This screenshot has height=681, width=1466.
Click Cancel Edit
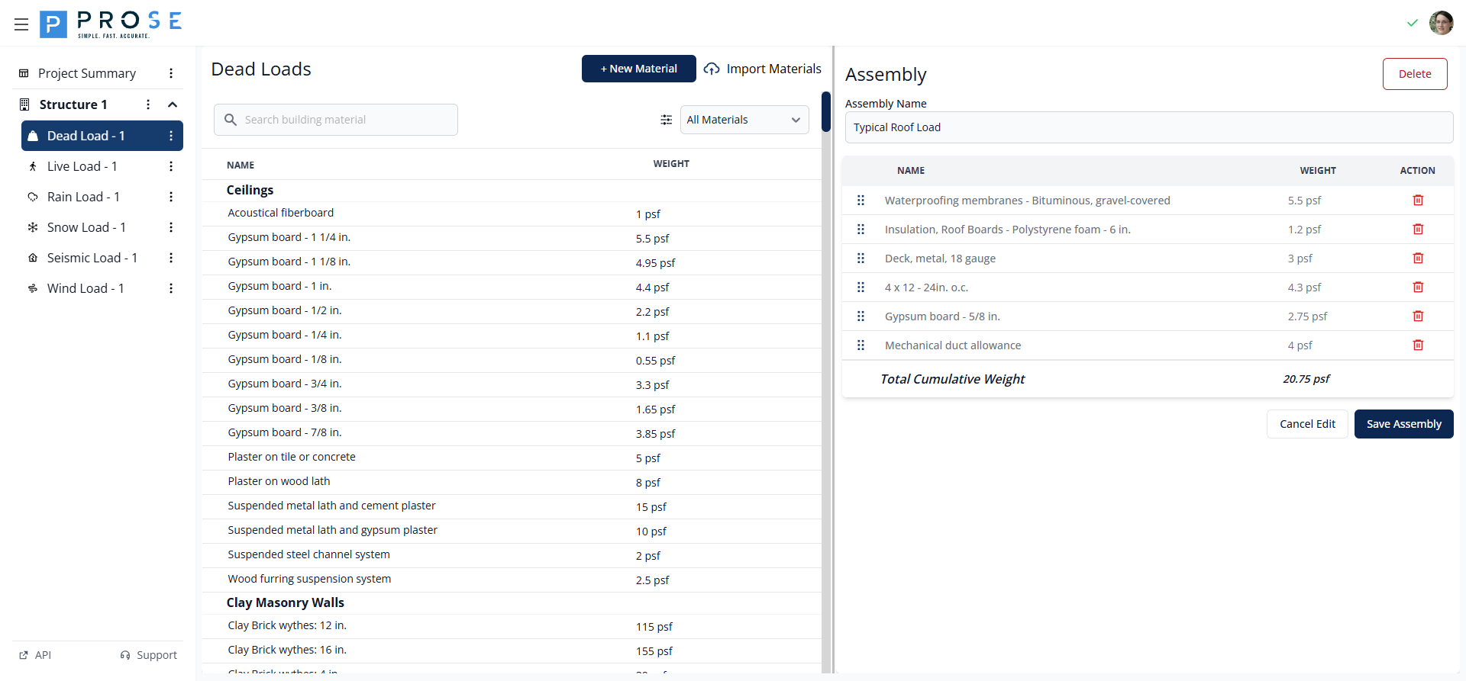(x=1307, y=424)
